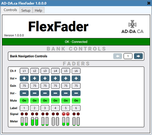Viewport: 152px width, 135px height.
Task: Click the Bank Navigation Controls label
Action: click(29, 56)
